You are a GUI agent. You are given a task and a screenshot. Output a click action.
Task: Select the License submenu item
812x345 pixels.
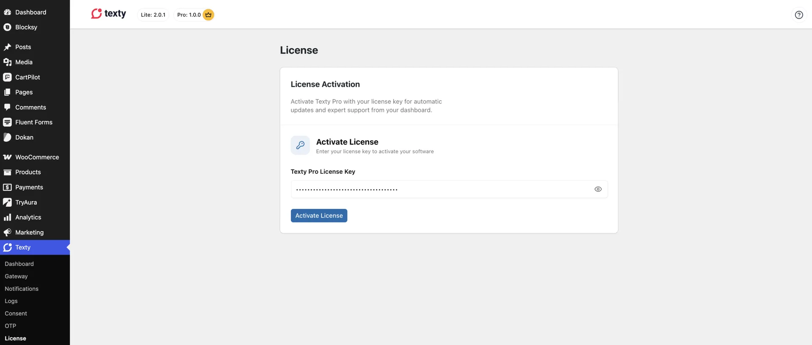[15, 338]
